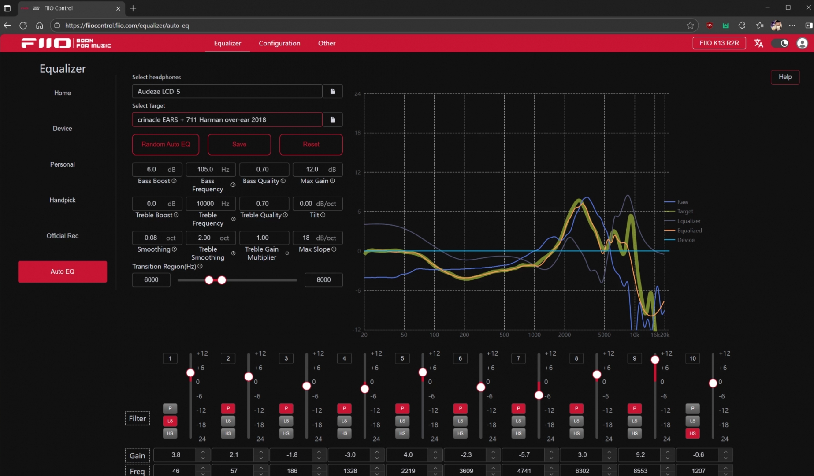Increase band 1 gain using up arrow
The width and height of the screenshot is (814, 476).
pos(203,452)
